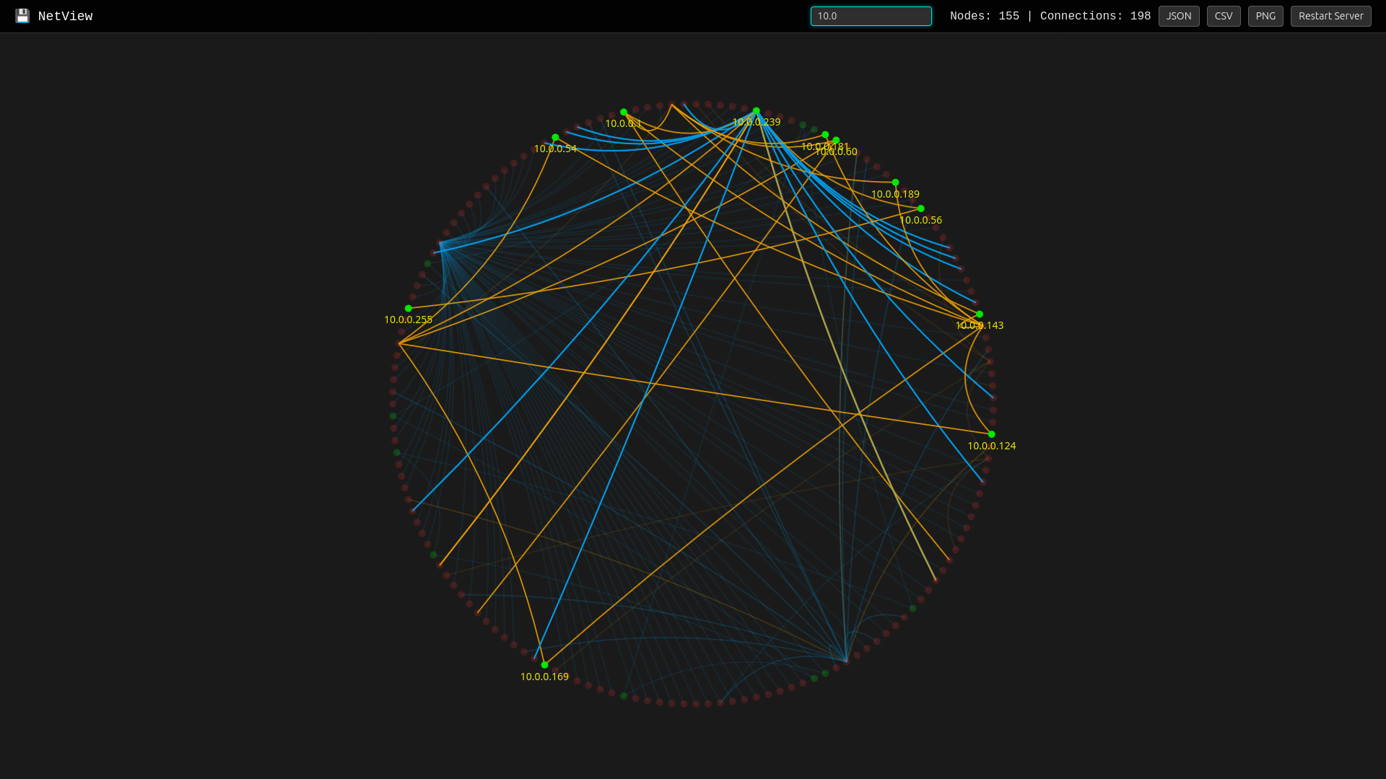Screen dimensions: 1386x779
Task: Select the green node 10.0.0.54
Action: tap(554, 137)
